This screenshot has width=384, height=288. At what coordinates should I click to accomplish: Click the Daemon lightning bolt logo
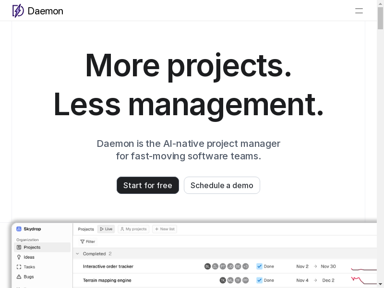pos(18,11)
